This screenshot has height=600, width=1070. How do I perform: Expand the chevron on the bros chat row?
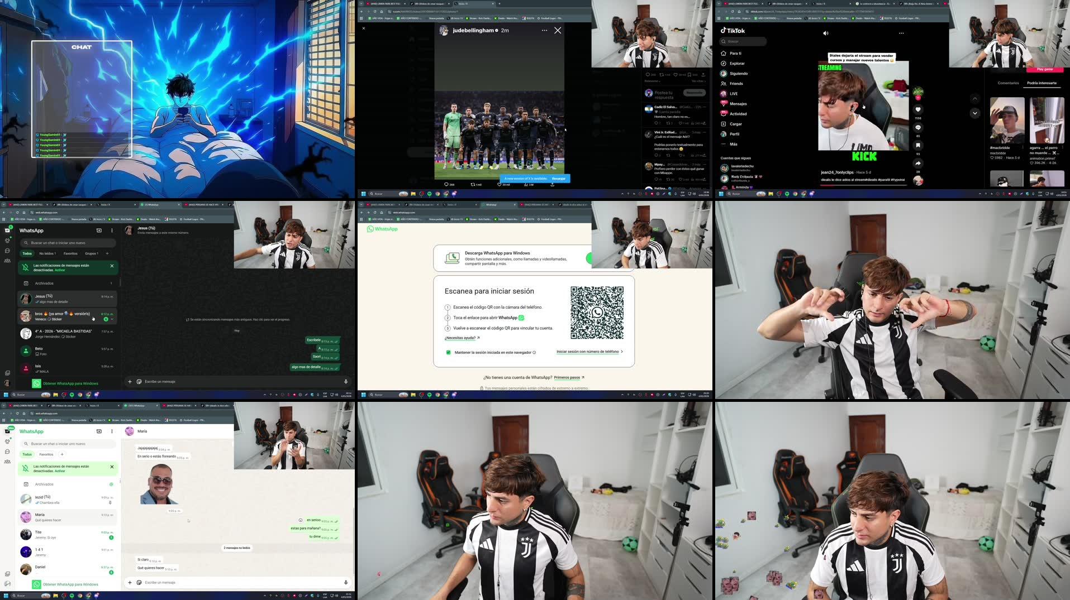[x=112, y=319]
